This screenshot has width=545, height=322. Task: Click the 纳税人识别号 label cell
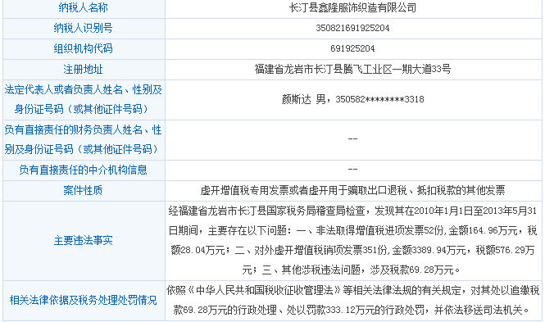pyautogui.click(x=84, y=28)
